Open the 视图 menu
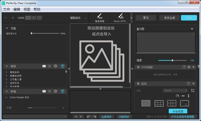The image size is (201, 121). coord(27,9)
